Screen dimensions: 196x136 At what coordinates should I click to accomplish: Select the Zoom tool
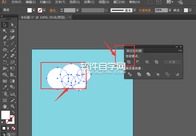[x=12, y=106]
